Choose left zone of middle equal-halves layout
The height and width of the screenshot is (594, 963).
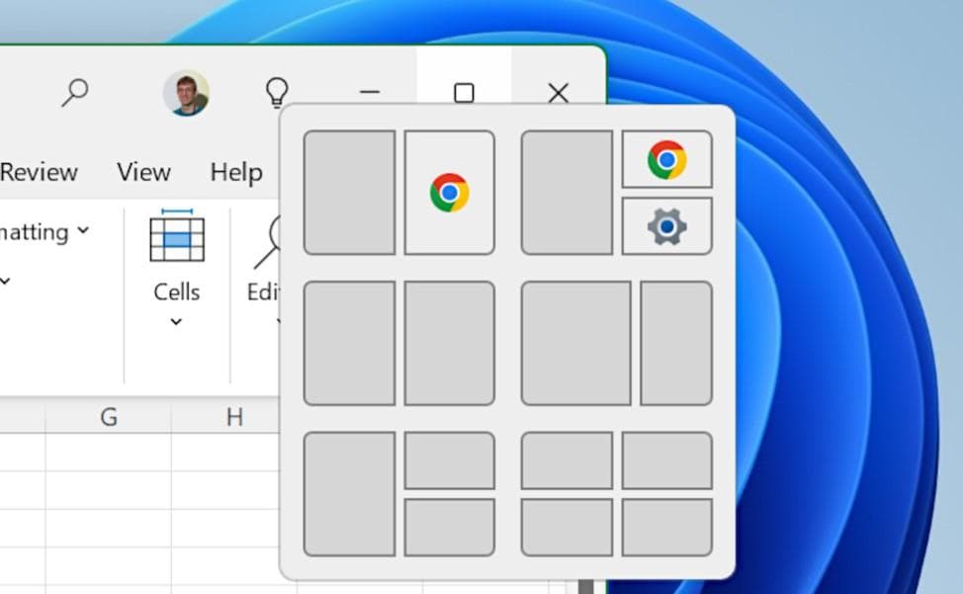[x=349, y=343]
